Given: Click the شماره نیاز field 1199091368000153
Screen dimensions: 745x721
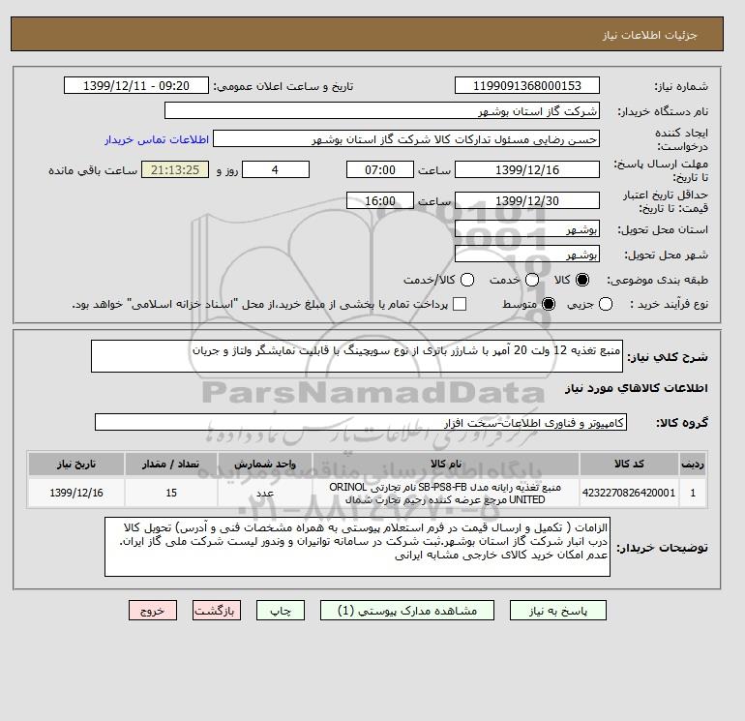Looking at the screenshot, I should pos(527,85).
